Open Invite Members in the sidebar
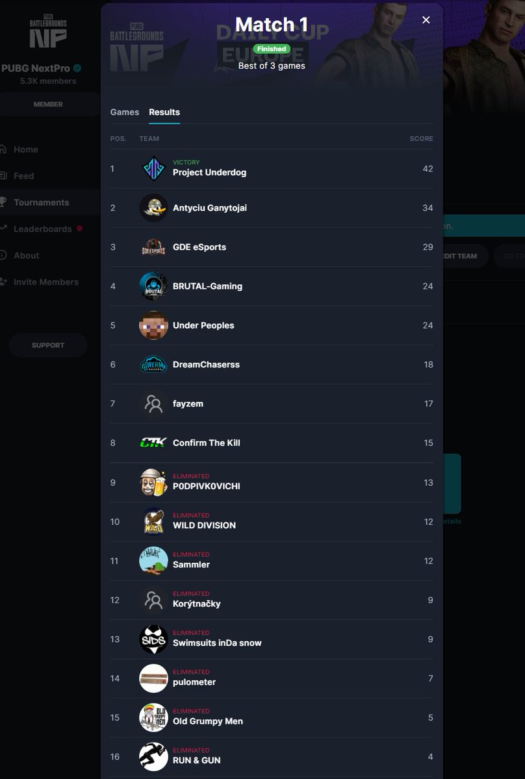The height and width of the screenshot is (779, 525). coord(45,282)
